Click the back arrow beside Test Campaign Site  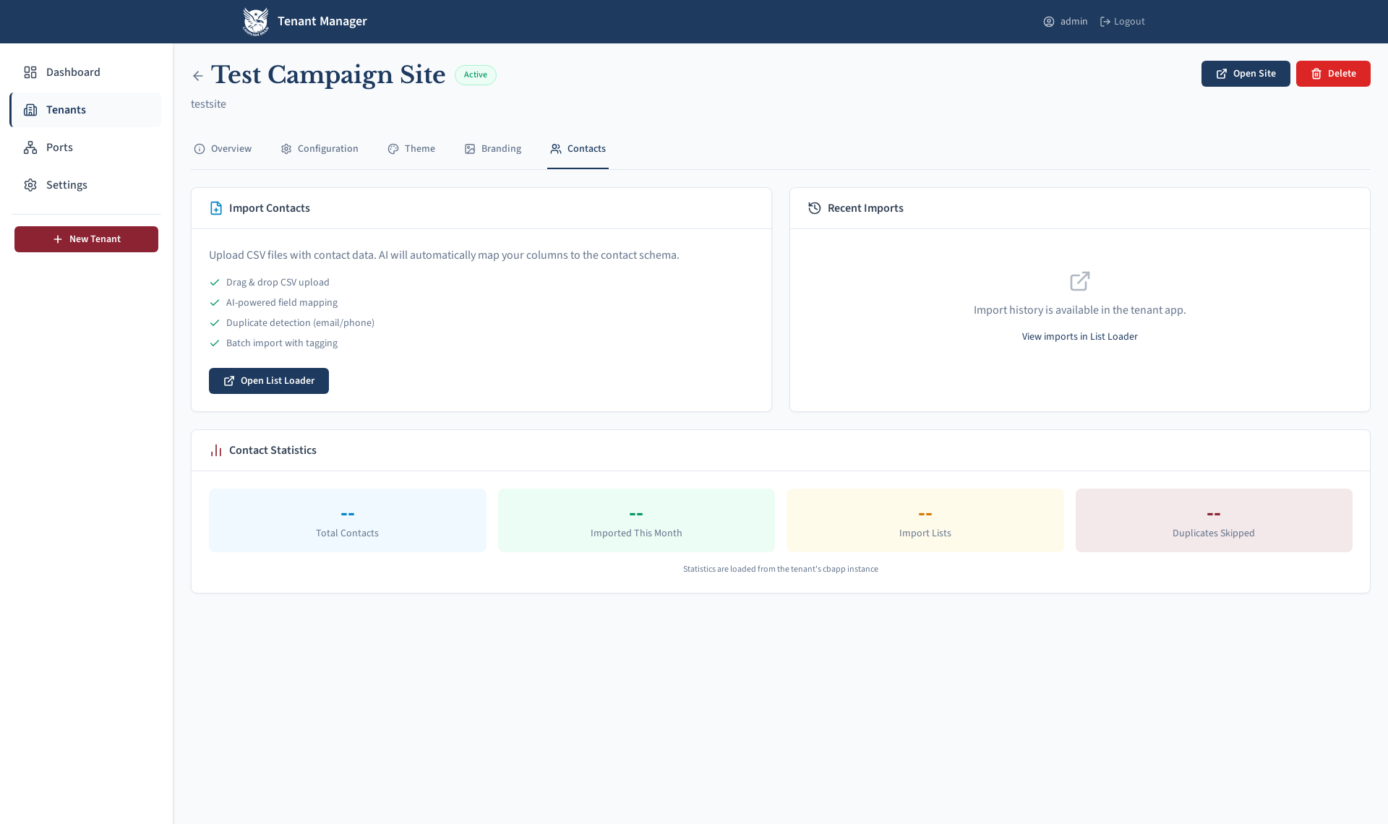point(197,76)
